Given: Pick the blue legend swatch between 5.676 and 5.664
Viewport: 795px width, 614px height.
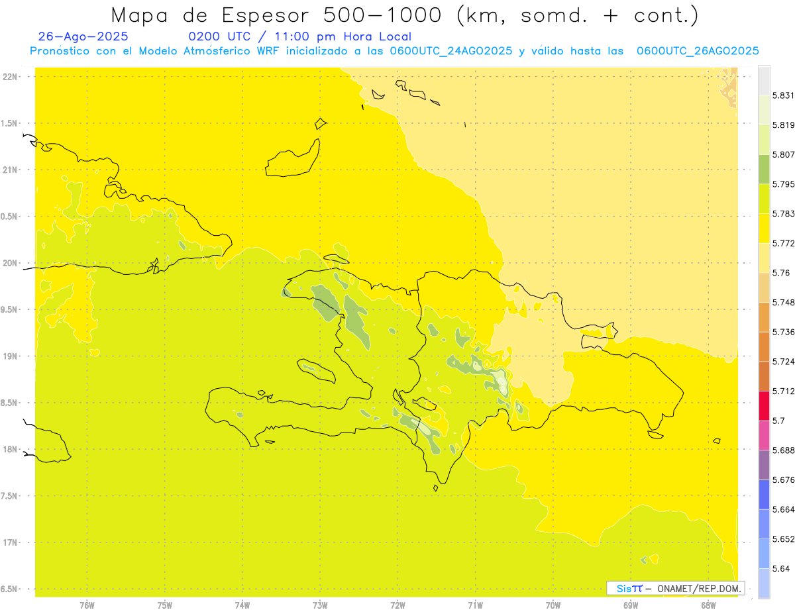Looking at the screenshot, I should tap(764, 494).
